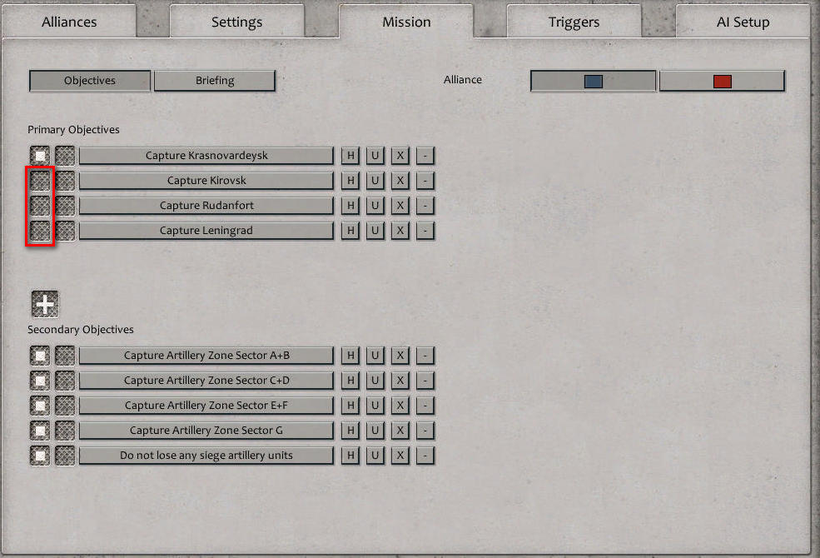Image resolution: width=820 pixels, height=558 pixels.
Task: Toggle leftmost checkbox for Artillery Zone Sector E+F
Action: tap(40, 406)
